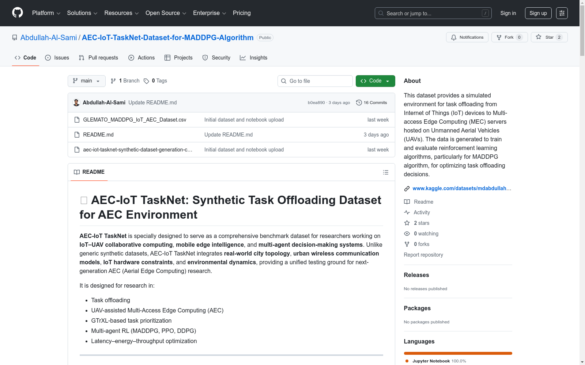Switch to the Issues tab
This screenshot has height=365, width=585.
[57, 58]
